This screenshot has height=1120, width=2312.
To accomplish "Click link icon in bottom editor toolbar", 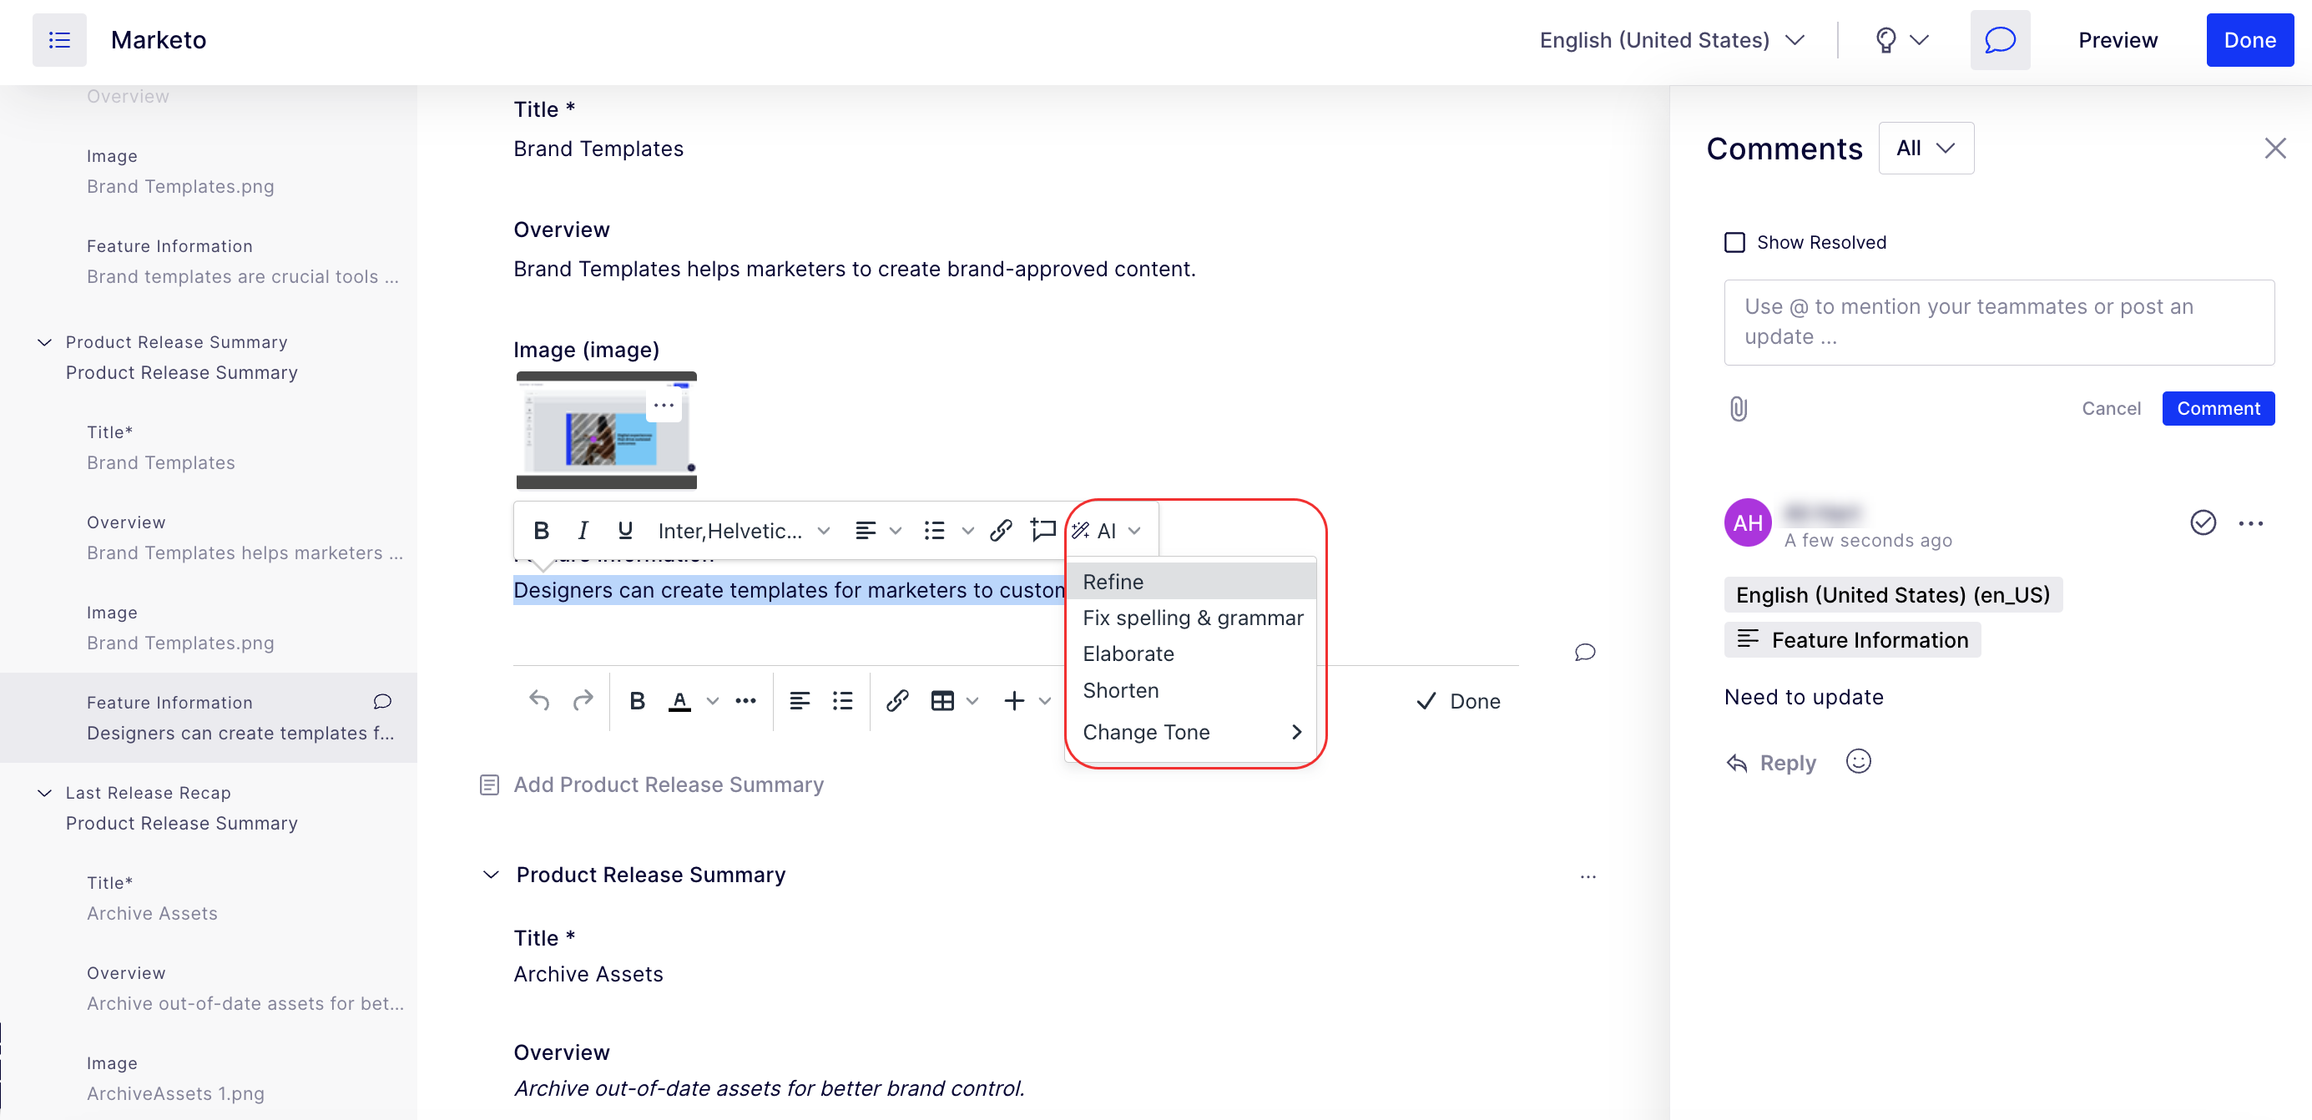I will [897, 701].
